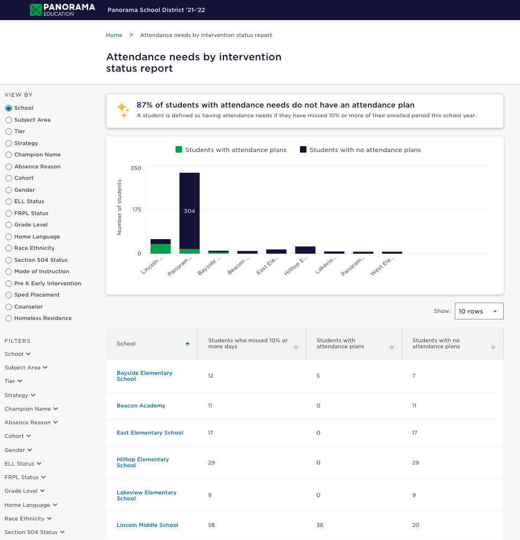
Task: Open Bayside Elementary School link
Action: click(145, 376)
